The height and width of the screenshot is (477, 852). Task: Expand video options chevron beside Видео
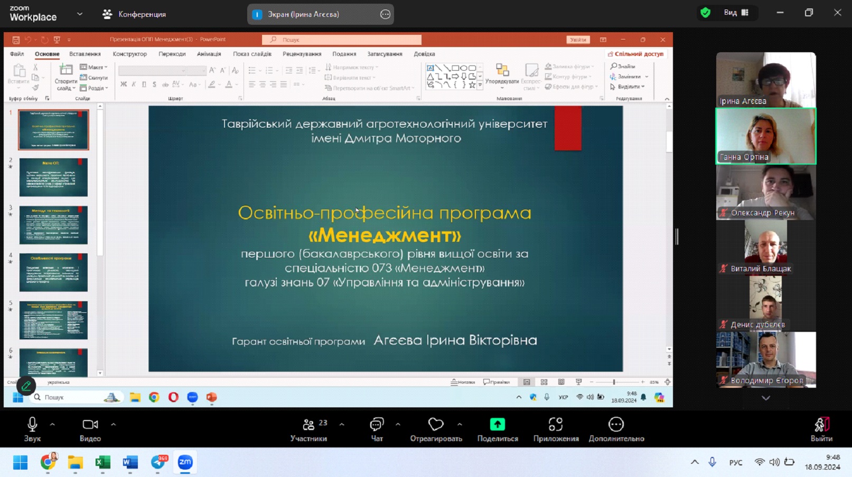pos(113,424)
